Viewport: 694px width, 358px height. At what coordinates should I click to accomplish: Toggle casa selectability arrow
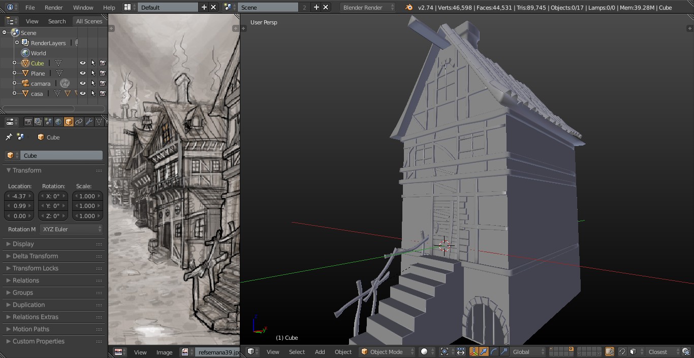coord(93,93)
